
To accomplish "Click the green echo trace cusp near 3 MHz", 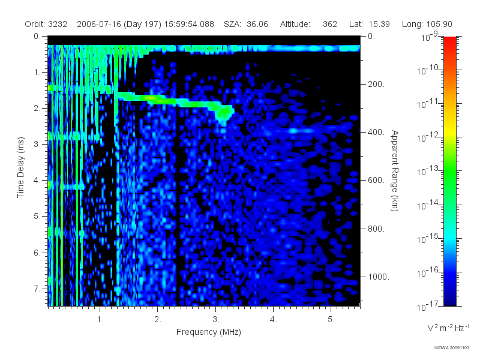I will point(224,113).
